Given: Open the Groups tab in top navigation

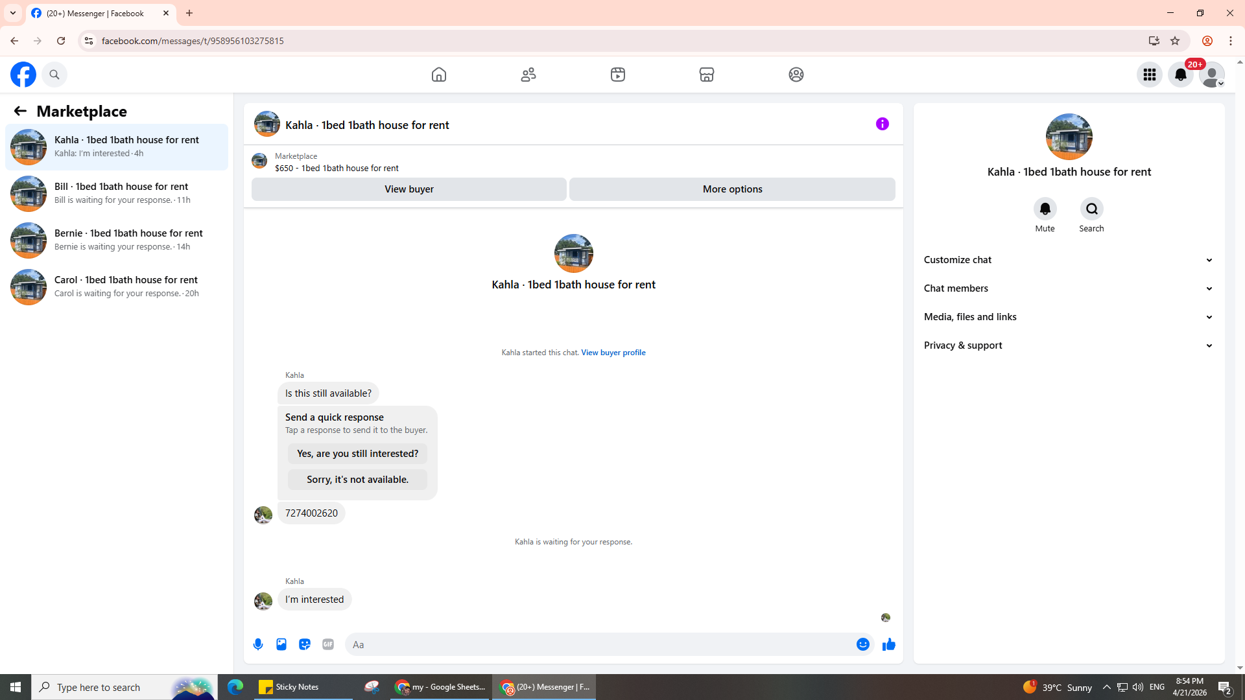Looking at the screenshot, I should coord(796,75).
